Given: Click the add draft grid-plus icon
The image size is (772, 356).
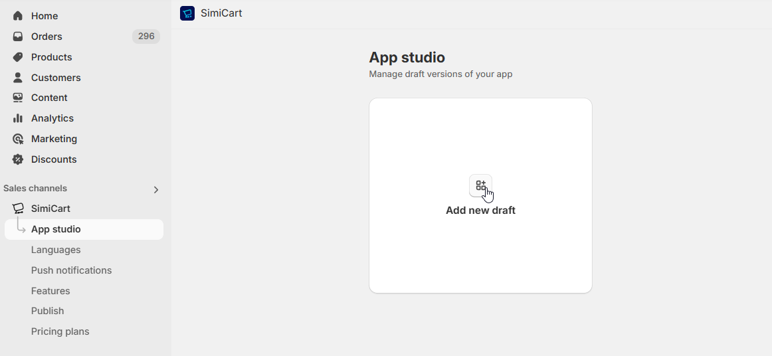Looking at the screenshot, I should tap(480, 185).
